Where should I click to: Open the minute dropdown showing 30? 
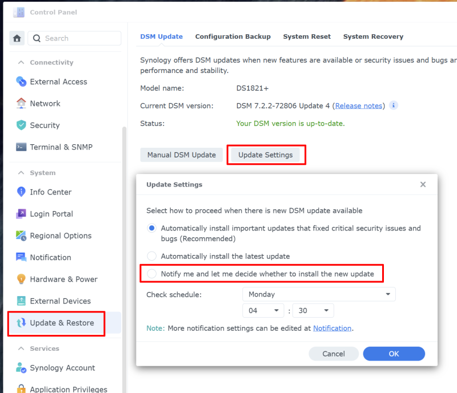[x=313, y=310]
